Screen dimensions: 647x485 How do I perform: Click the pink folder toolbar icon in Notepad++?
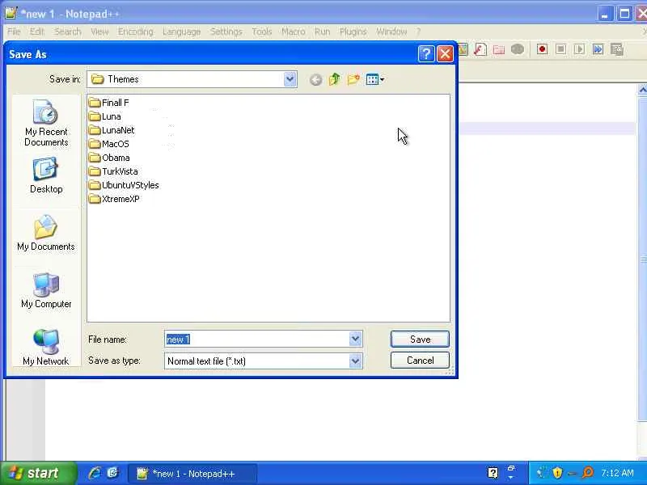click(499, 50)
